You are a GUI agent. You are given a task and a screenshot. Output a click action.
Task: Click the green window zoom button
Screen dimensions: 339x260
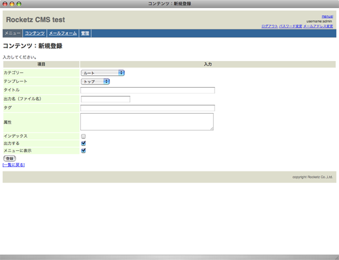point(19,4)
